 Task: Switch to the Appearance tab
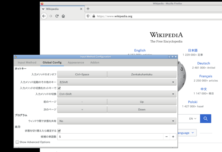pos(76,62)
